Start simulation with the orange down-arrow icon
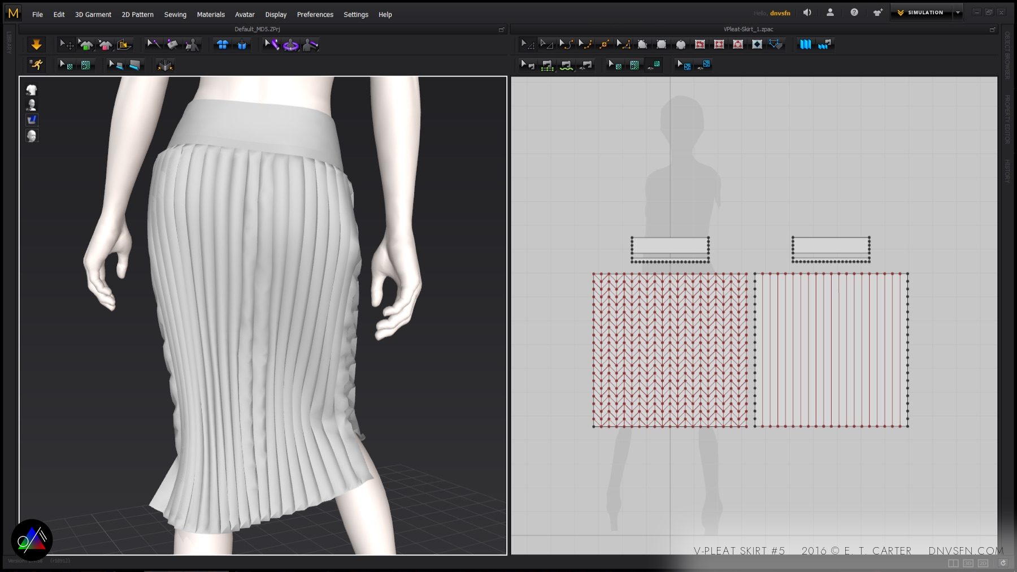 coord(36,45)
